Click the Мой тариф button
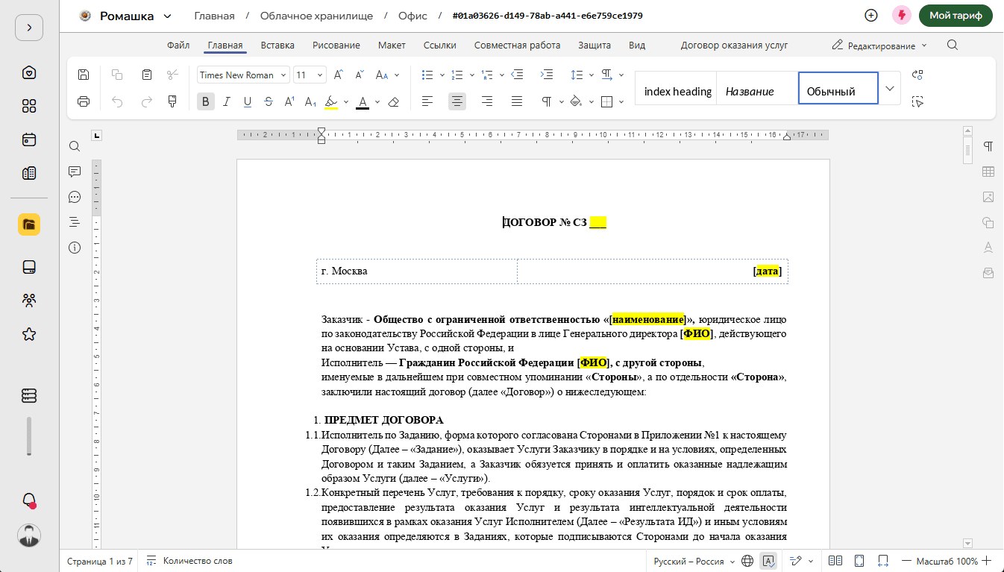The height and width of the screenshot is (572, 1004). pyautogui.click(x=956, y=16)
